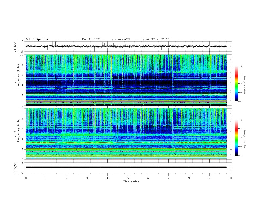This screenshot has width=259, height=200.
Task: Click the "log(PSD)(V²/Hz)" label of the upper colorbar
Action: (245, 85)
